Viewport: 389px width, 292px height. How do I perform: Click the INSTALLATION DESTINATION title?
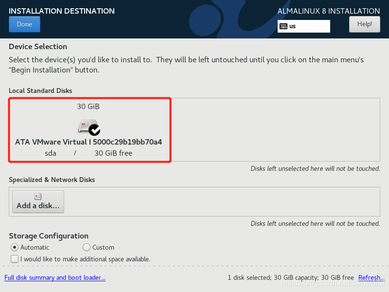click(x=62, y=11)
